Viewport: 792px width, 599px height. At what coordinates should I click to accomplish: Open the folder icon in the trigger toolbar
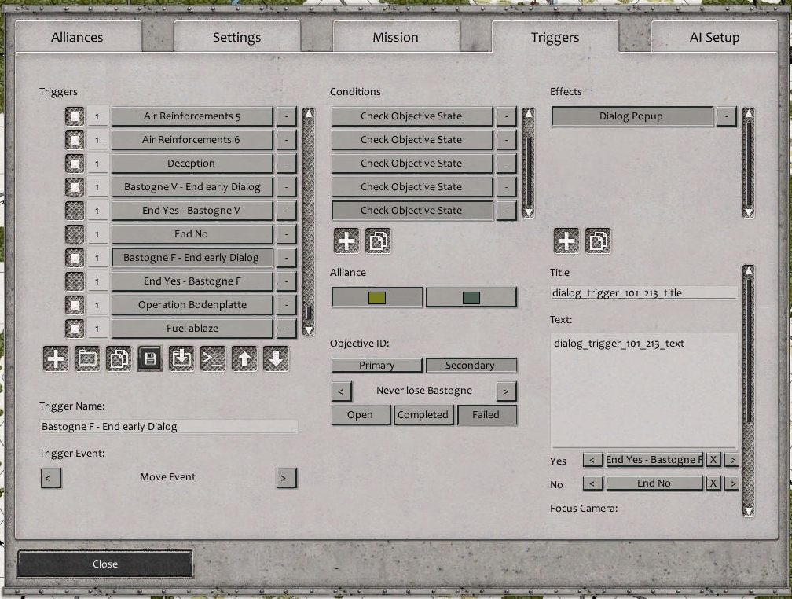tap(86, 358)
